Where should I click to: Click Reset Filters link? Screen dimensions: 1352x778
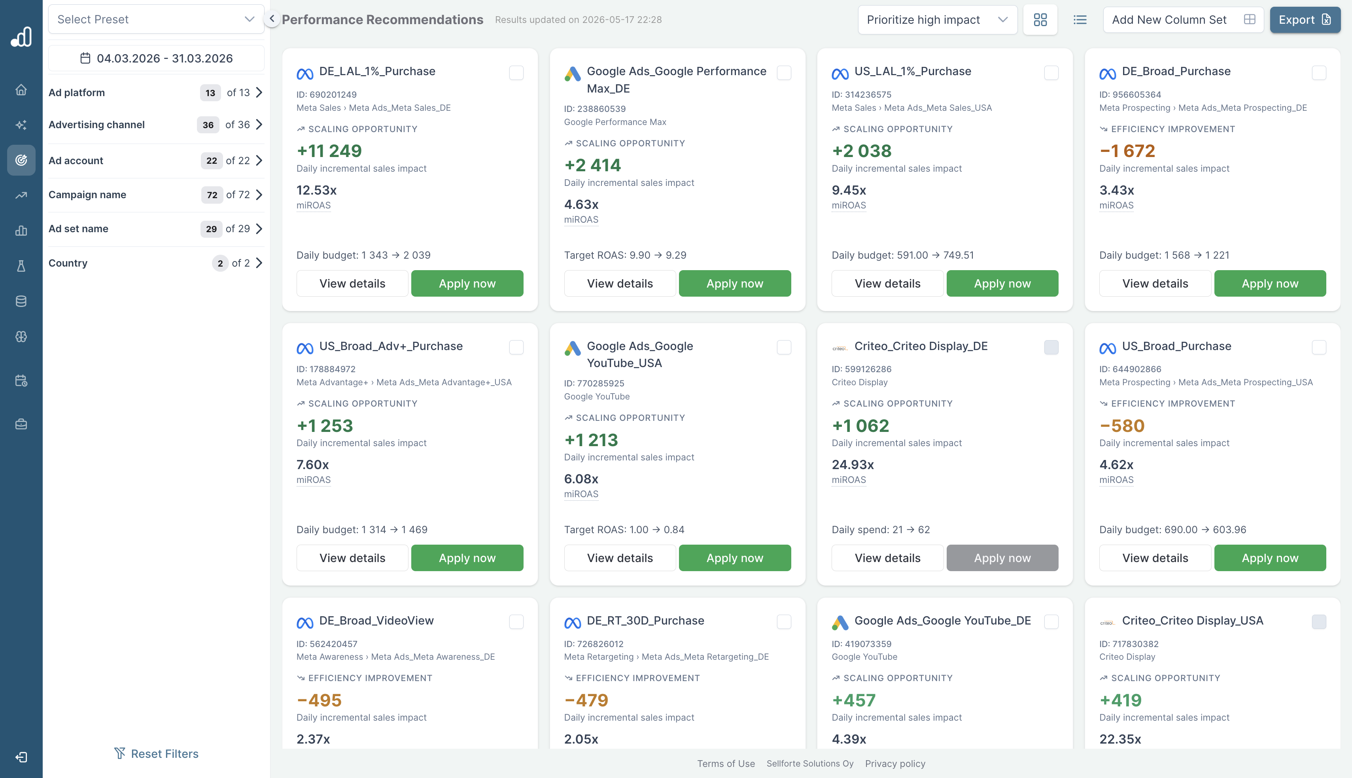[156, 753]
